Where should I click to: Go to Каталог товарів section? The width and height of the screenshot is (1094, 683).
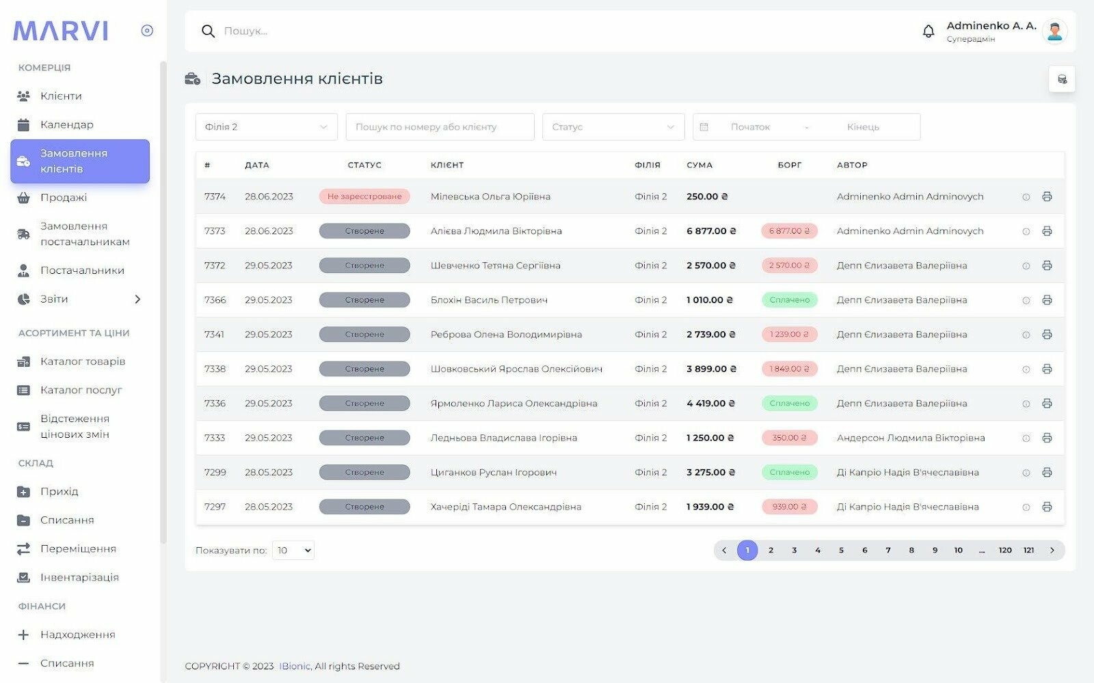pos(82,361)
